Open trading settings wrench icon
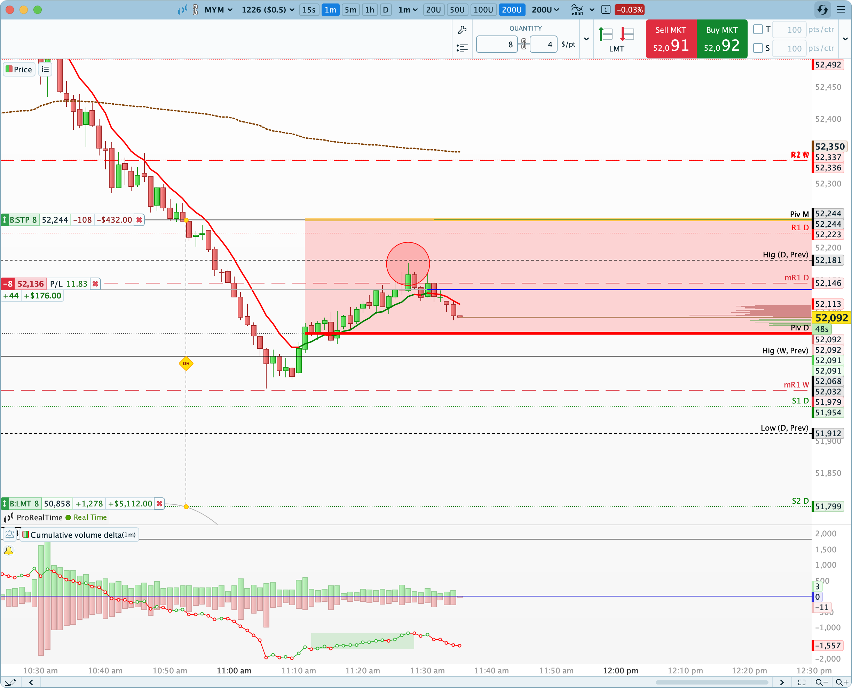852x688 pixels. [x=462, y=30]
